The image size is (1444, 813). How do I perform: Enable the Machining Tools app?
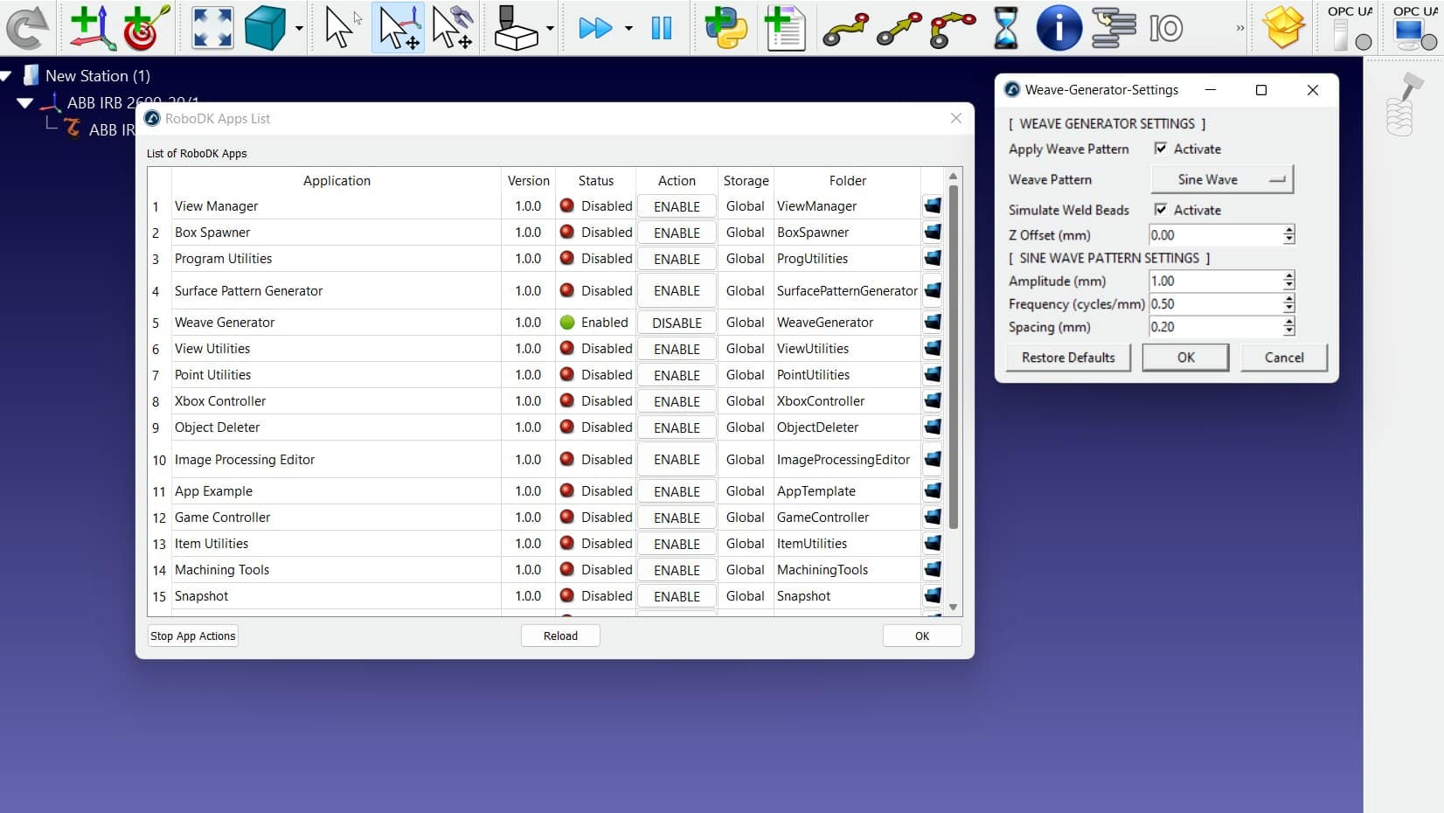coord(677,570)
